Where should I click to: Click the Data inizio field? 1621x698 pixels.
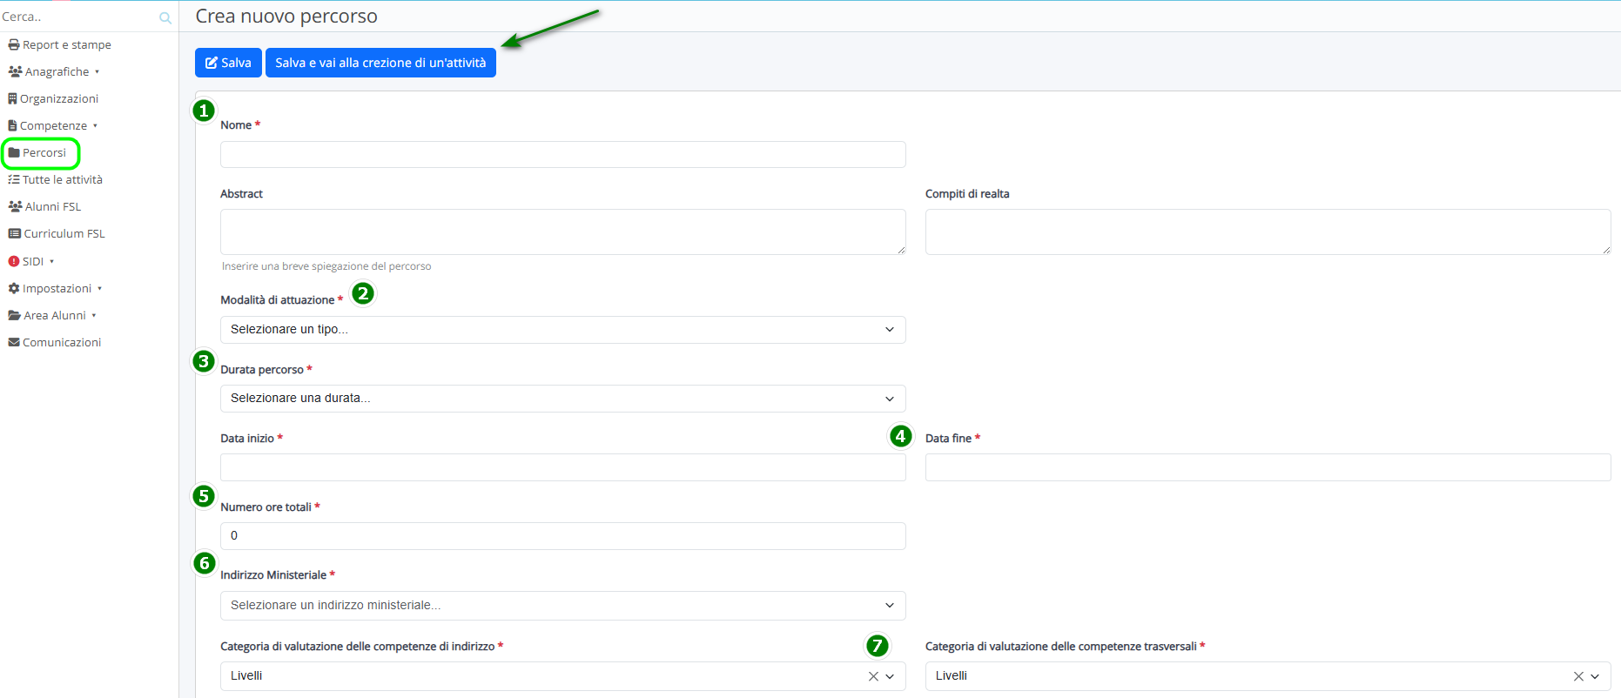coord(562,467)
